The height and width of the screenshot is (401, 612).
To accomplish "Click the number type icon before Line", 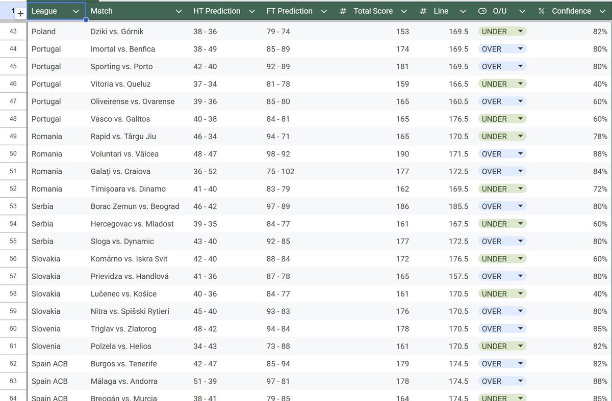I will [423, 11].
